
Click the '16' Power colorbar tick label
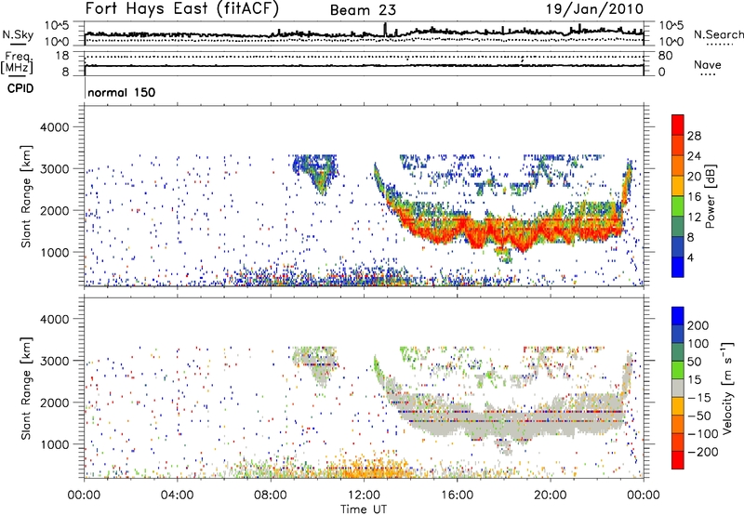click(694, 197)
